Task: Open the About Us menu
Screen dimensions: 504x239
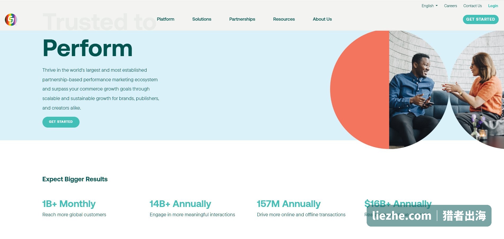Action: click(x=322, y=19)
